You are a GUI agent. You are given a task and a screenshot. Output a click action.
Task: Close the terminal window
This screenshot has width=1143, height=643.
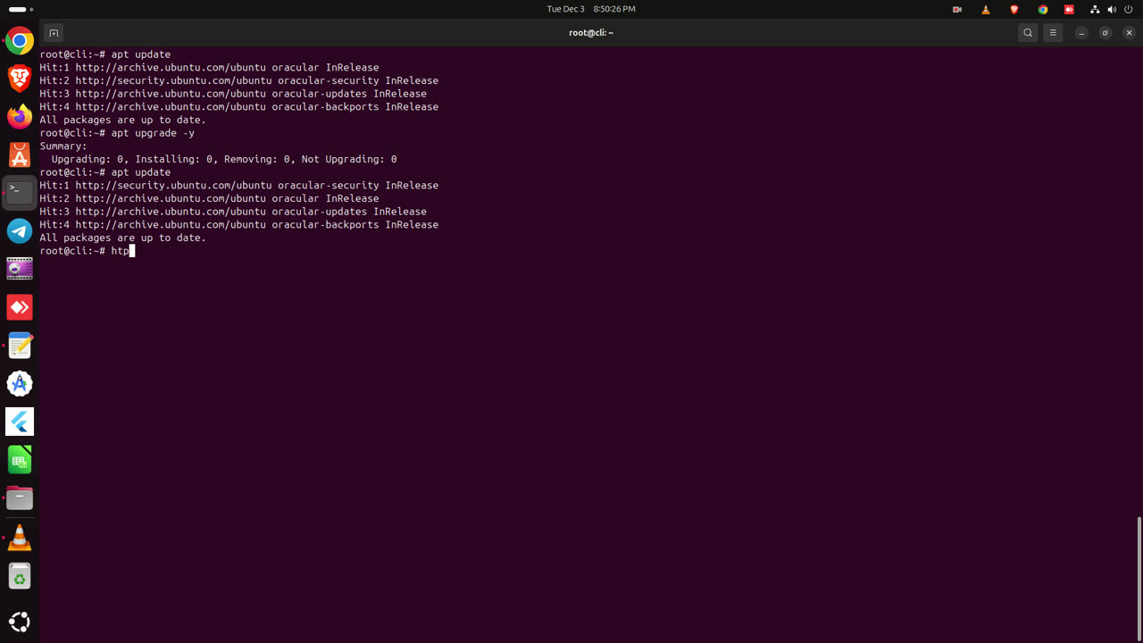[x=1129, y=33]
